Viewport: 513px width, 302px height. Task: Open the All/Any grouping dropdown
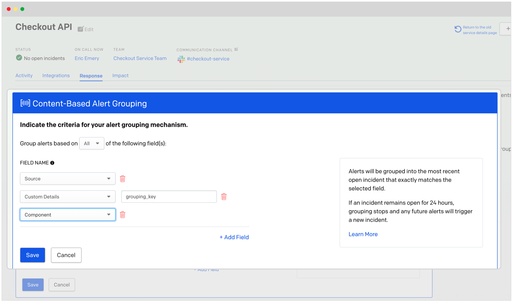(x=92, y=144)
